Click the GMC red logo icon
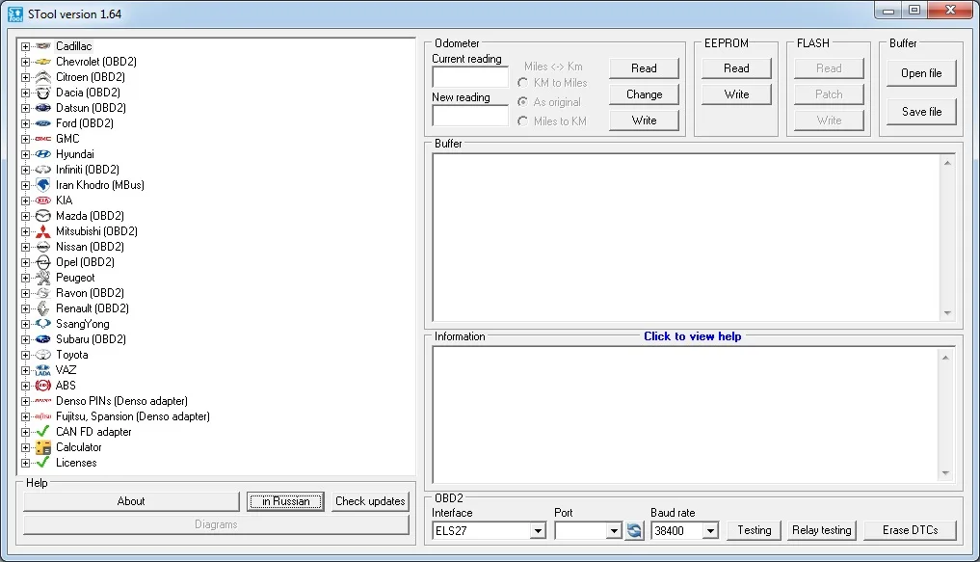Viewport: 980px width, 562px height. pyautogui.click(x=42, y=139)
